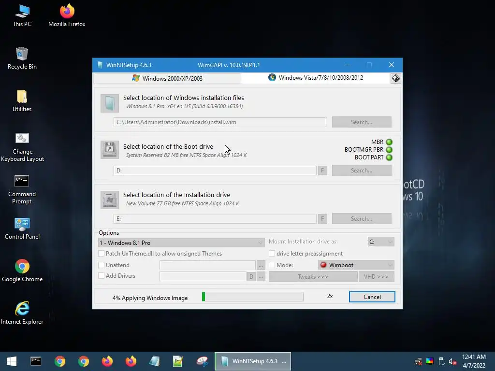The image size is (495, 371).
Task: Open the taskbar icon right of second Firefox
Action: coord(154,361)
